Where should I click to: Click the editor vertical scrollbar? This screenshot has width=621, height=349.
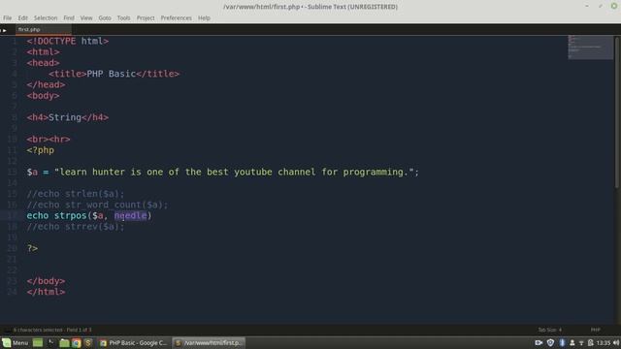(x=617, y=112)
